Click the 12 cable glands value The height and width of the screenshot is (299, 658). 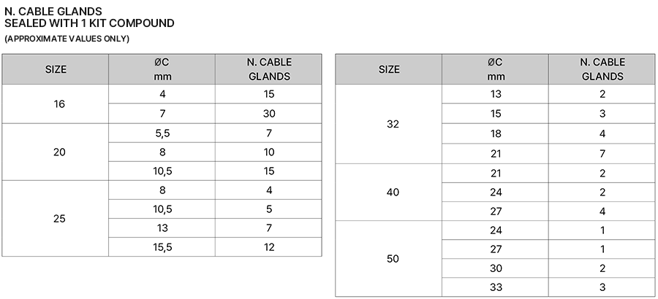point(269,247)
